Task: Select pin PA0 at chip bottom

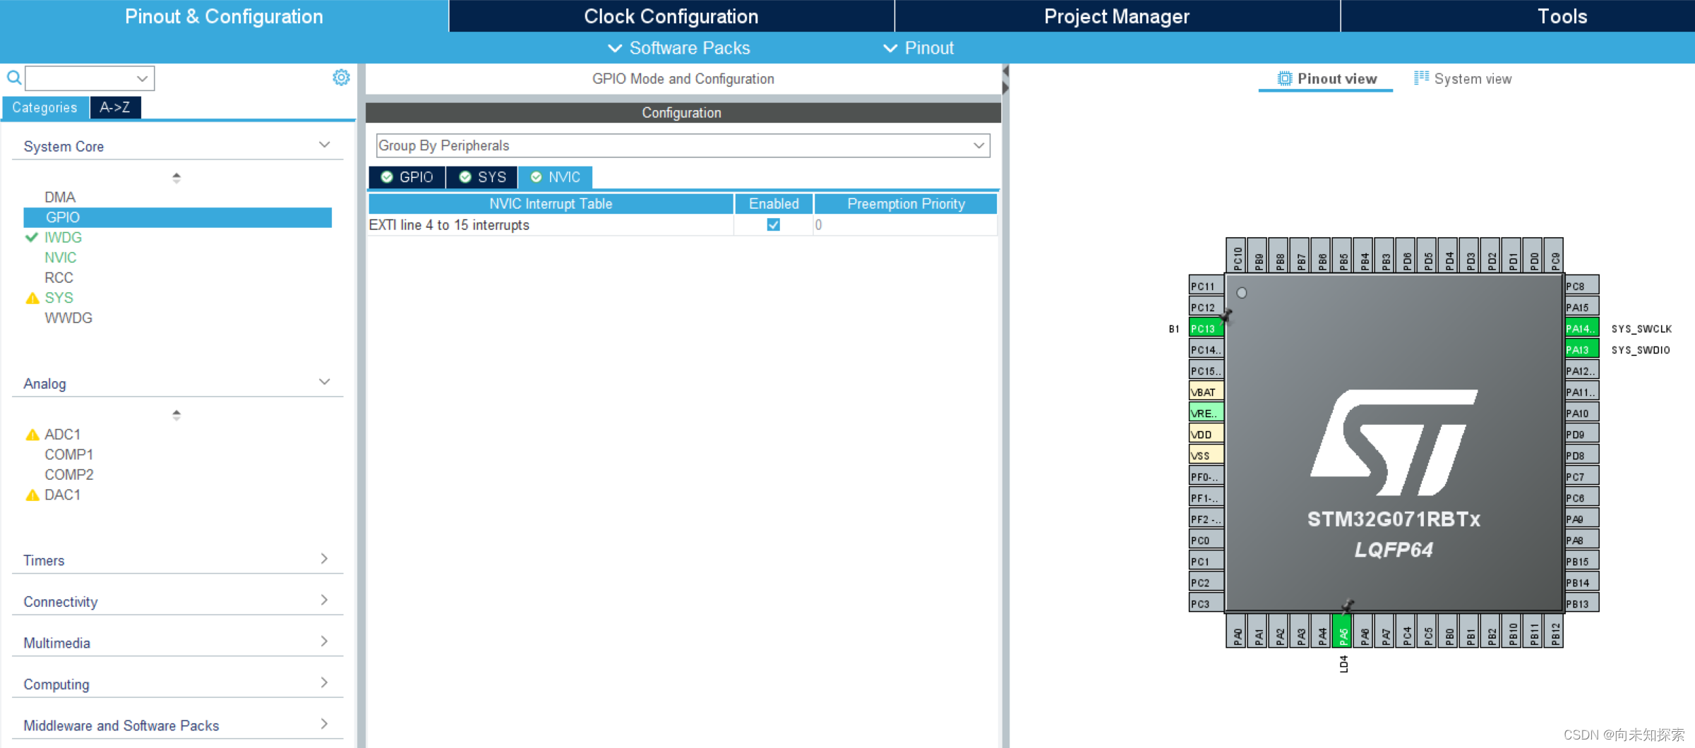Action: click(1237, 631)
